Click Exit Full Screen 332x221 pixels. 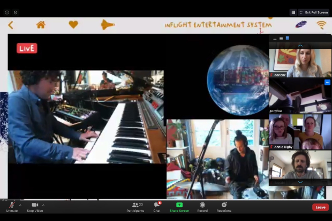(x=313, y=12)
